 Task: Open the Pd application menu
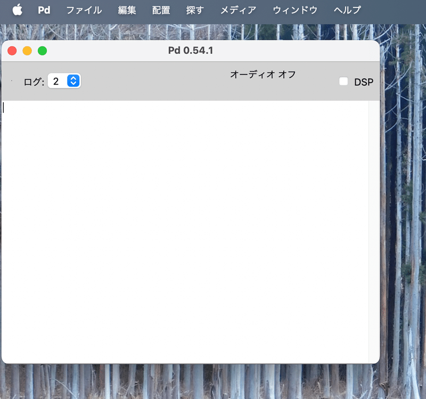tap(44, 10)
